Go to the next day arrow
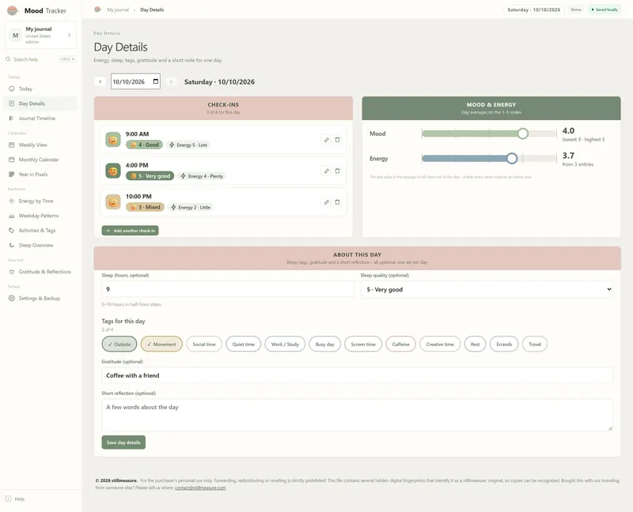Viewport: 633px width, 512px height. [x=171, y=81]
